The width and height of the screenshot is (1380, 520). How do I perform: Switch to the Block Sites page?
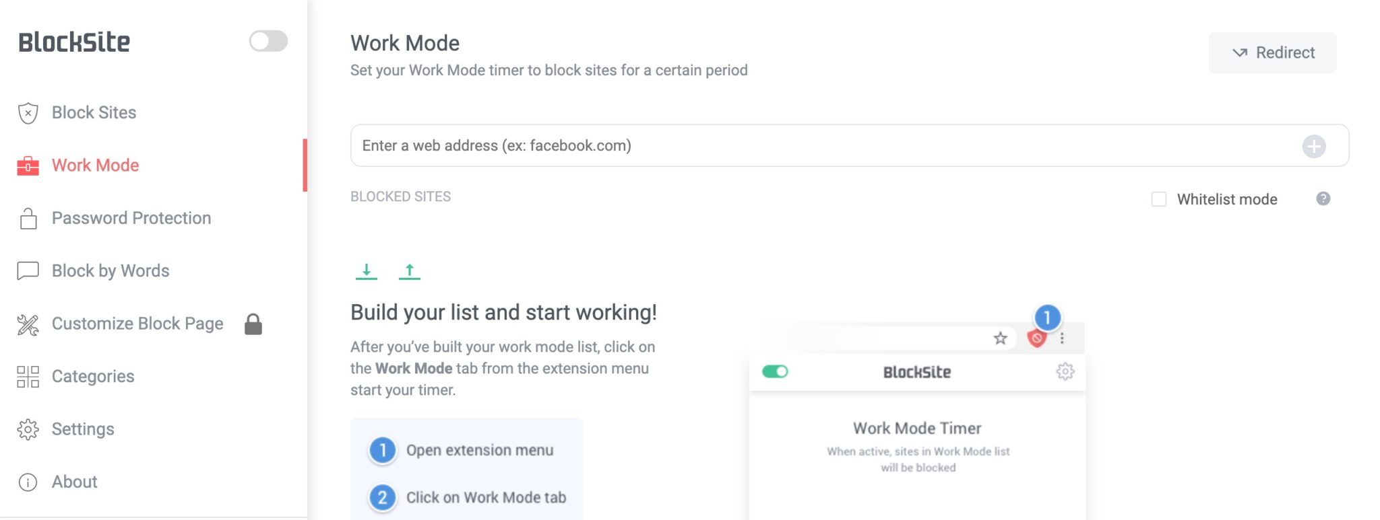point(94,112)
